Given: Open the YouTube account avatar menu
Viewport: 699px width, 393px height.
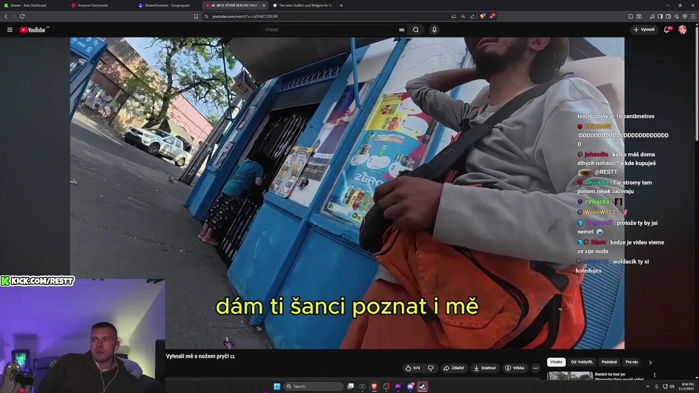Looking at the screenshot, I should (682, 29).
